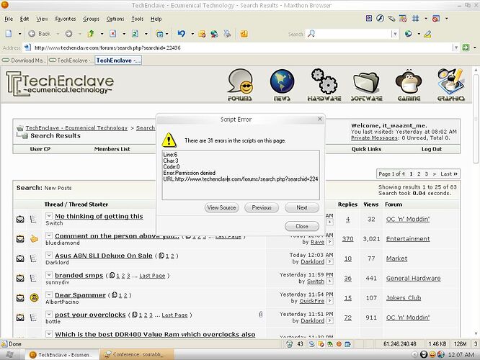Open the Favorites menu
The width and height of the screenshot is (480, 360).
(65, 19)
